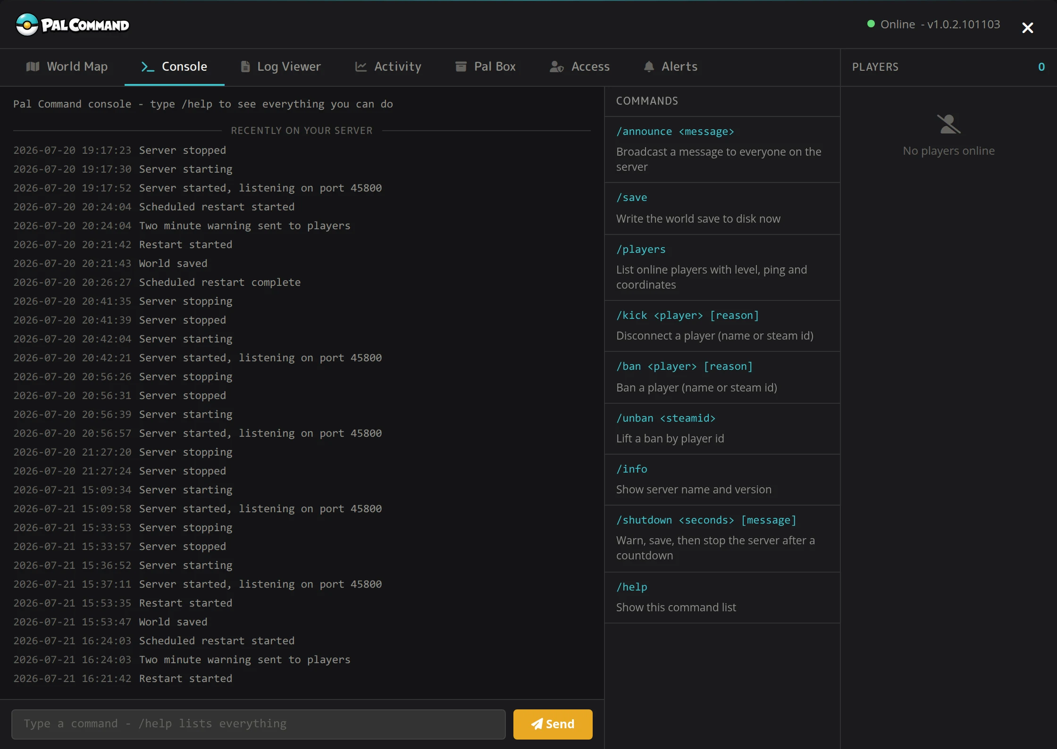Image resolution: width=1057 pixels, height=749 pixels.
Task: Click 'RECENTLY ON YOUR SERVER' divider label
Action: [302, 131]
